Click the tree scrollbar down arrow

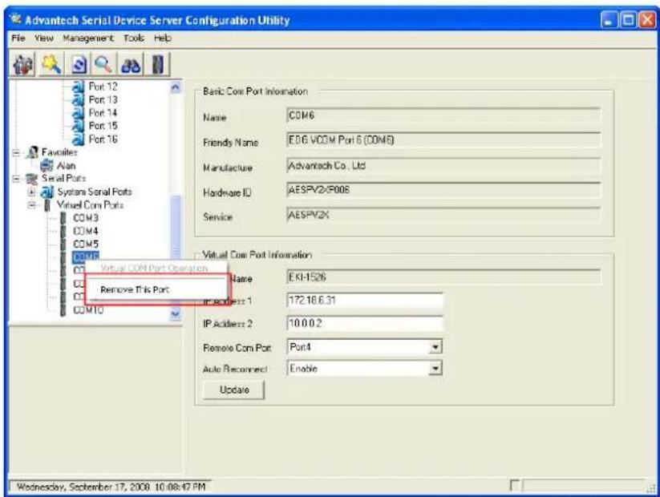click(176, 313)
